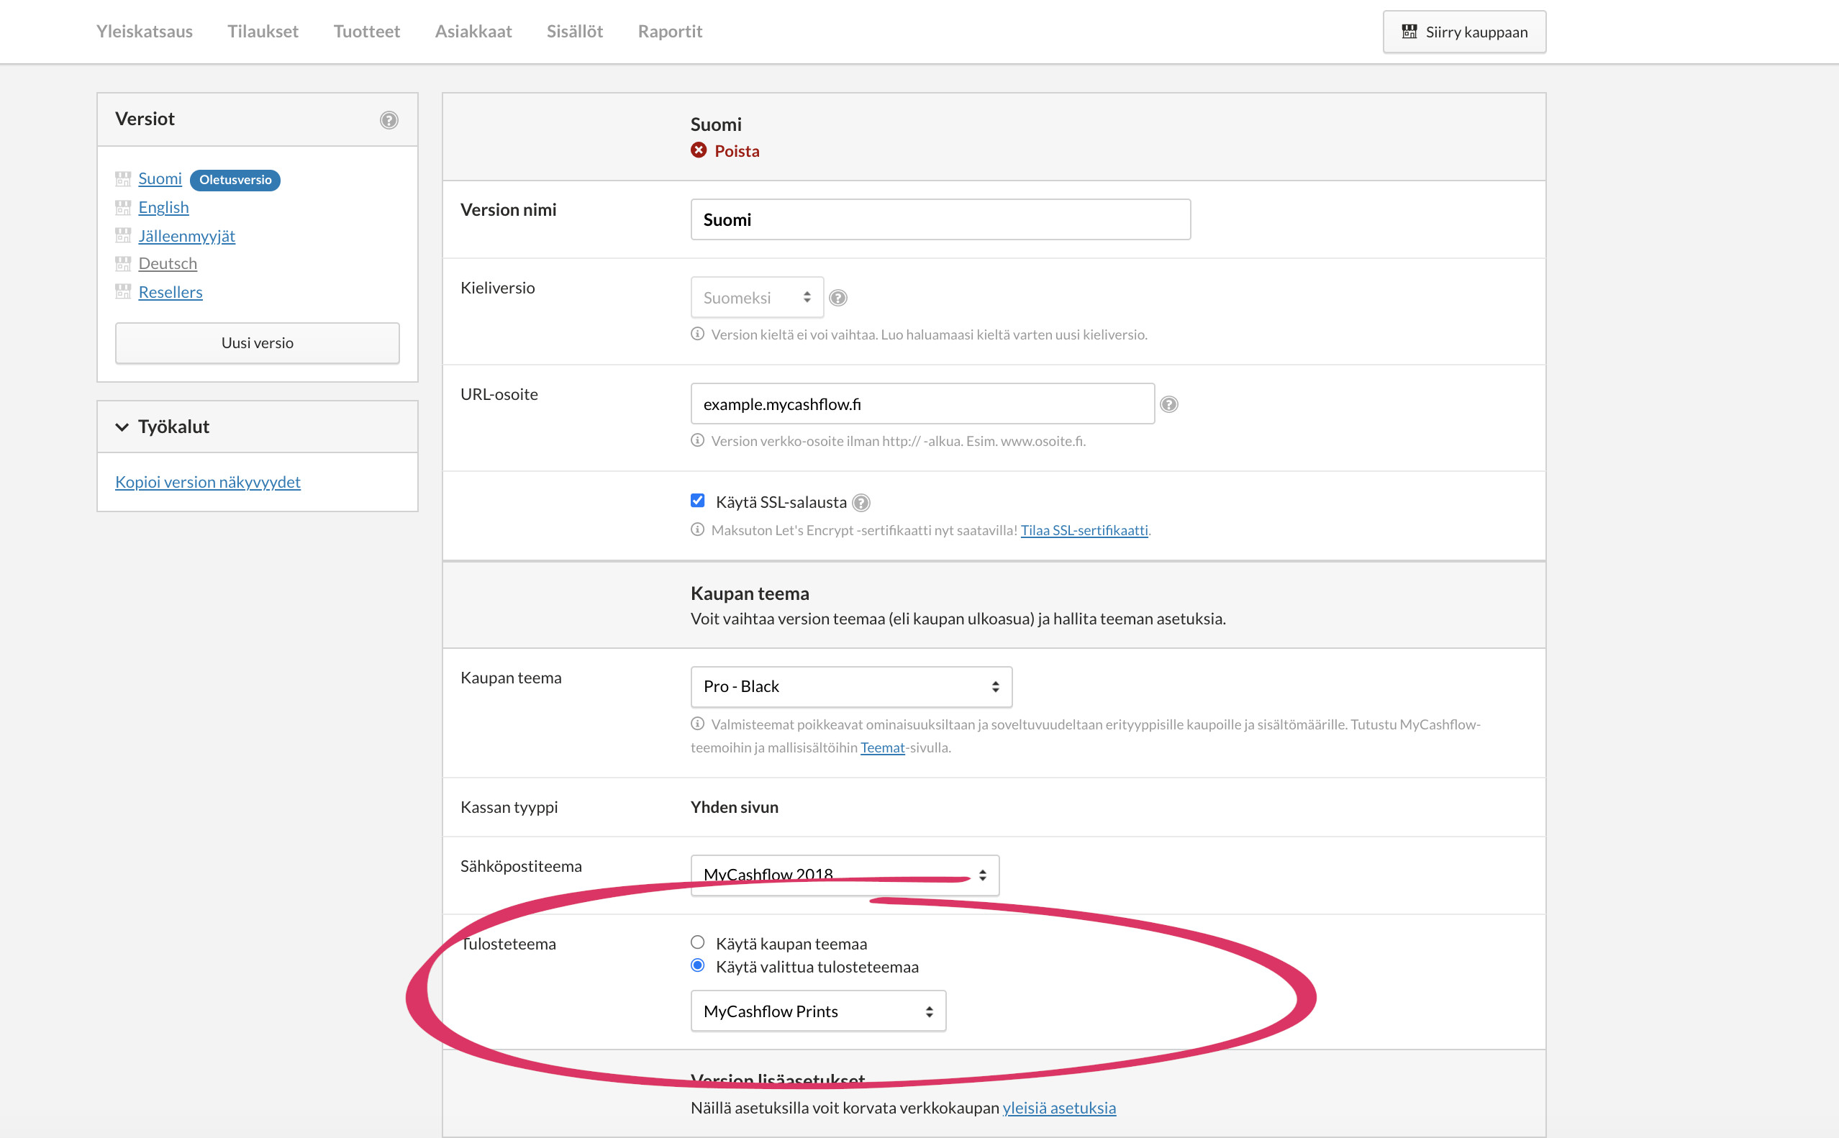The height and width of the screenshot is (1138, 1839).
Task: Click the help icon in Versiot panel
Action: pos(389,119)
